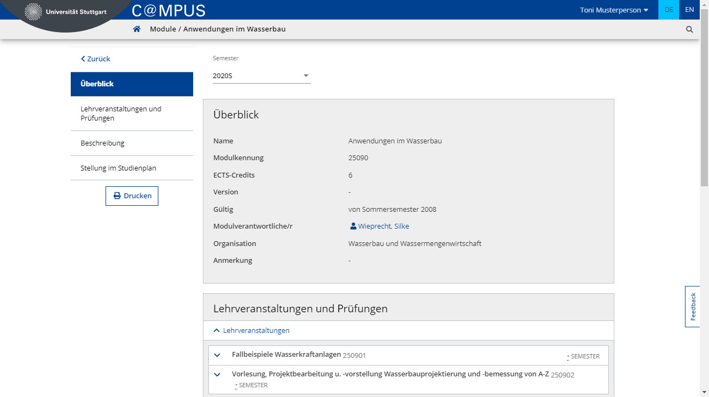Open the home icon in the breadcrumb
The width and height of the screenshot is (709, 397).
(x=137, y=29)
